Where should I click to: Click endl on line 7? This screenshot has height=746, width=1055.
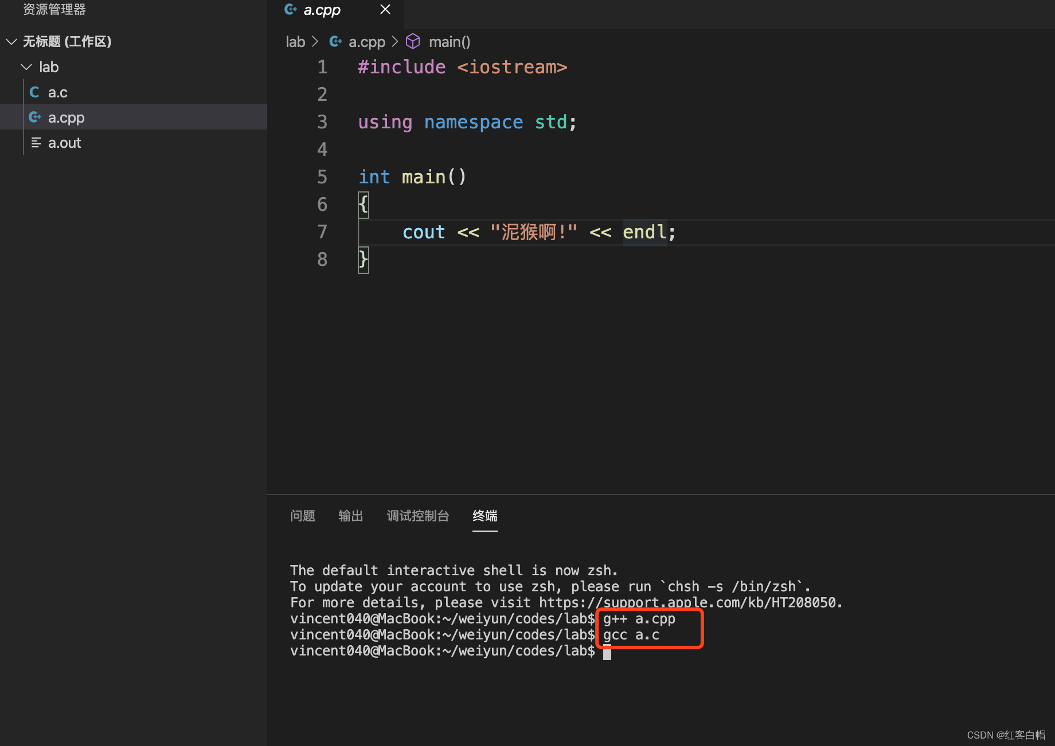644,232
